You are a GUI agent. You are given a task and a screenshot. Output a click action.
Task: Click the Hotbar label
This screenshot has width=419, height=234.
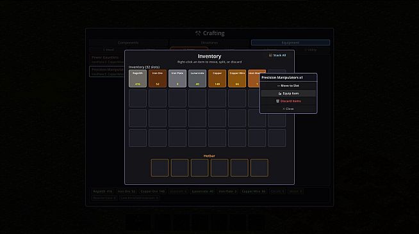(209, 156)
